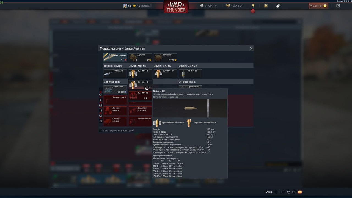This screenshot has height=198, width=352.
Task: Select the Dante Alighieri ship card
Action: coord(115,57)
